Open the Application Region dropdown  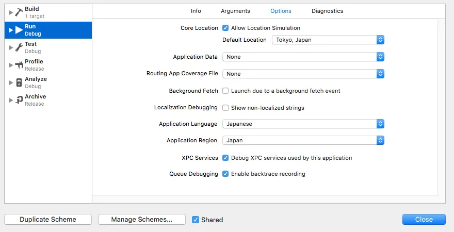click(303, 140)
